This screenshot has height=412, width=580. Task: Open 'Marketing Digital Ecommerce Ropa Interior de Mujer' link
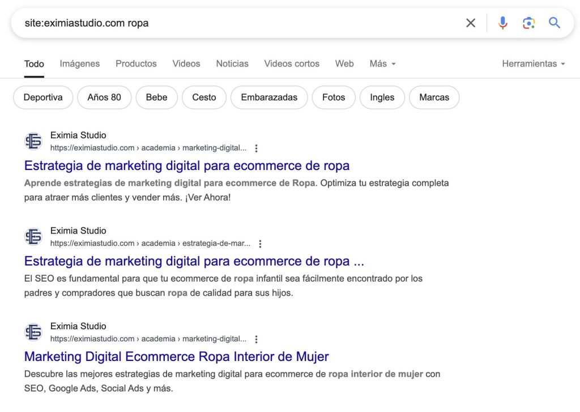[x=177, y=357]
